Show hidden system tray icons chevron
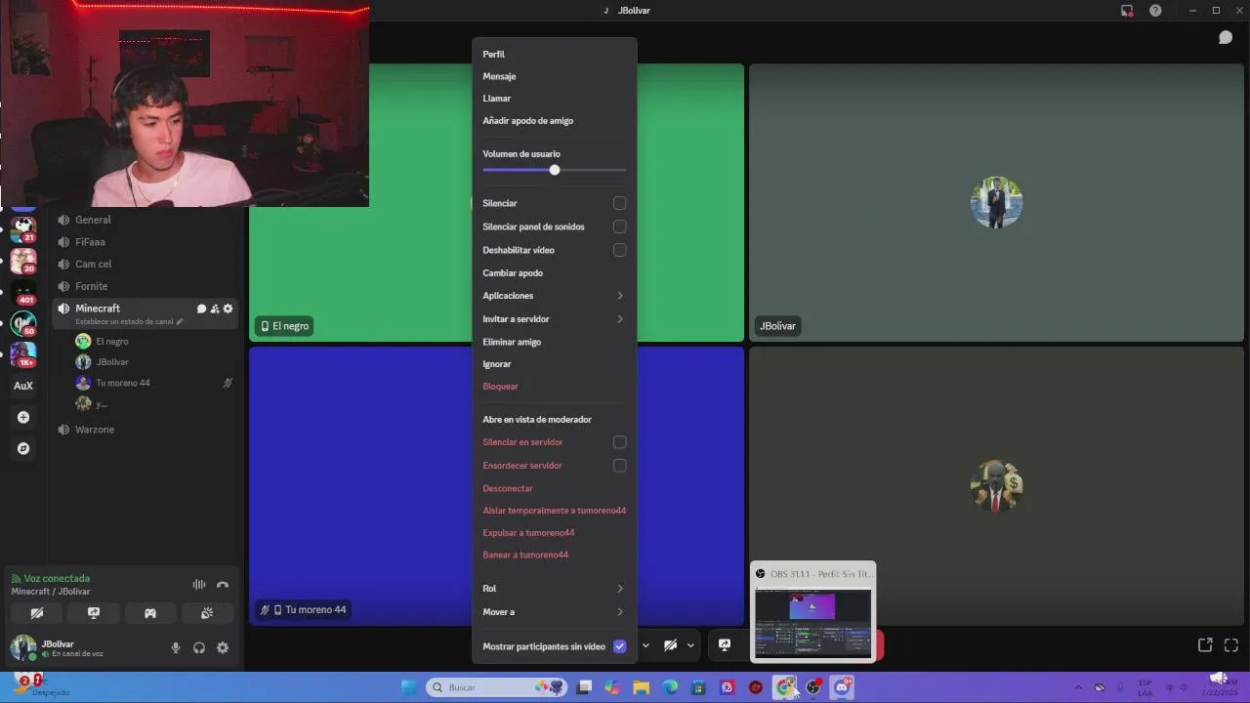Image resolution: width=1250 pixels, height=703 pixels. click(1078, 687)
